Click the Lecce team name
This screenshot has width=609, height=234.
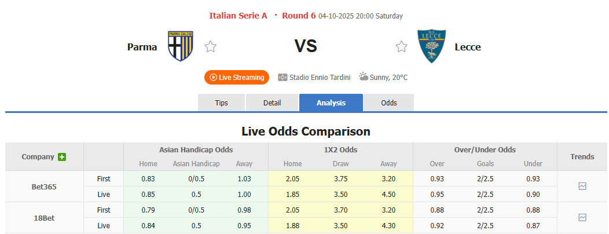click(468, 47)
